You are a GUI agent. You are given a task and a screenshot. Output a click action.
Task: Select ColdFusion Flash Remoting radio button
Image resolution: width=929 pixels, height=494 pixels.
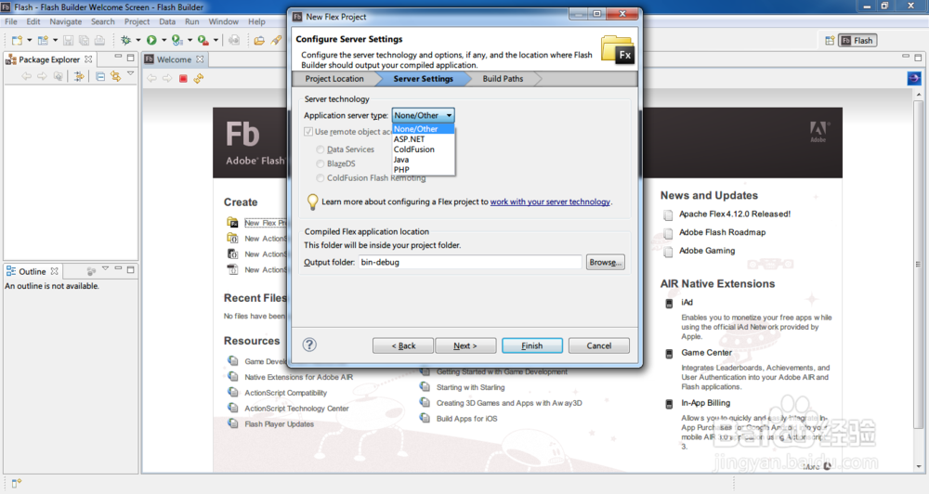(x=321, y=177)
